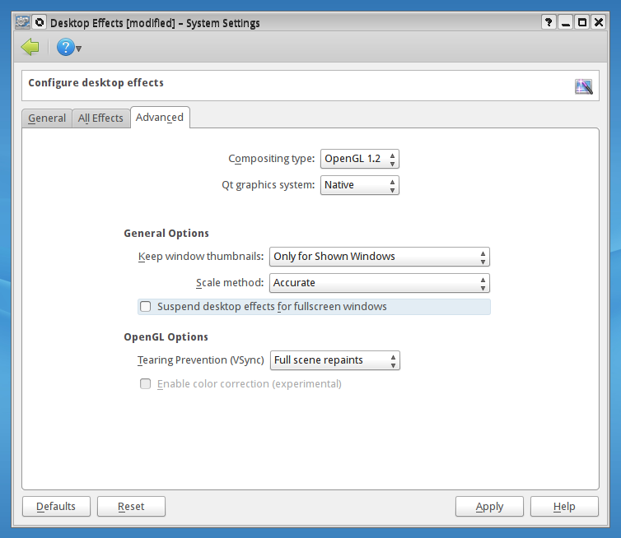
Task: Open the blue help question-mark icon
Action: point(65,48)
